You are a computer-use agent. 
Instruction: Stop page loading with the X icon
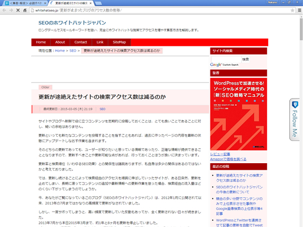coord(18,10)
